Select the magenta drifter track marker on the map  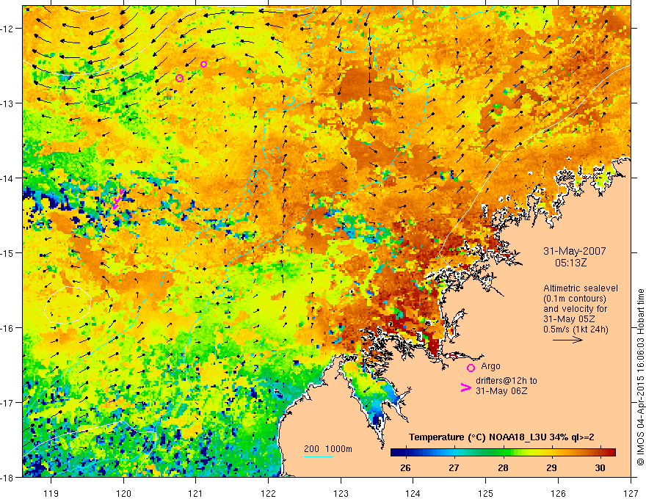click(x=118, y=199)
